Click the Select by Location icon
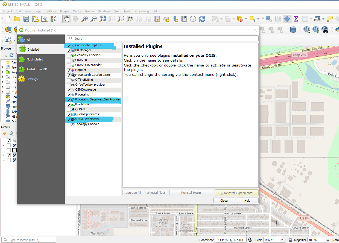This screenshot has height=243, width=339. pyautogui.click(x=252, y=19)
